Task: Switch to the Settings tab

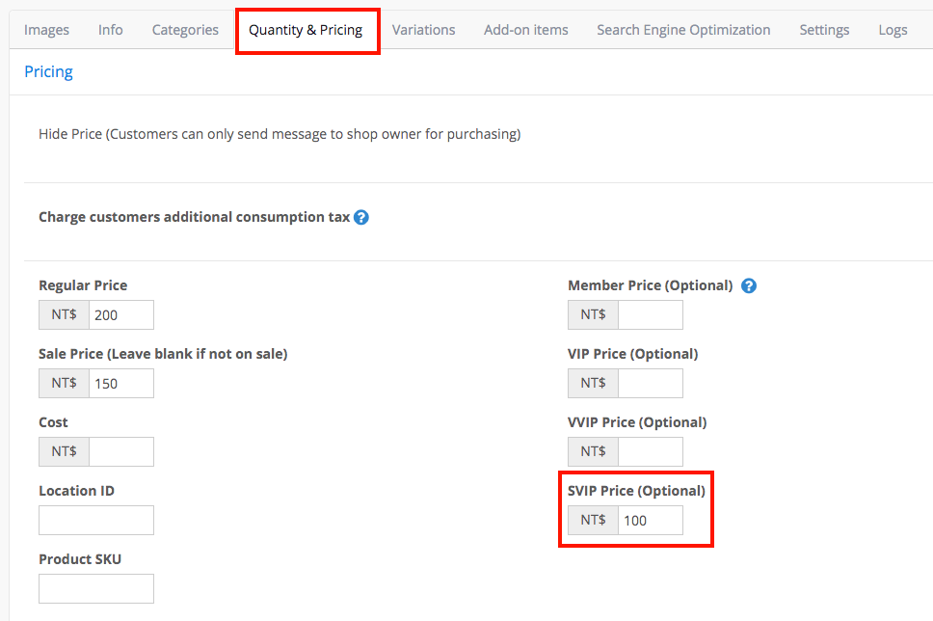Action: [x=824, y=30]
